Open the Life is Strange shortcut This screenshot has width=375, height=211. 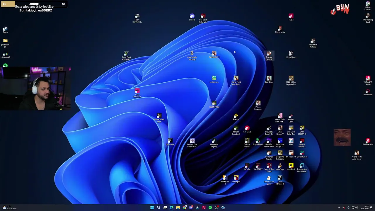(280, 130)
